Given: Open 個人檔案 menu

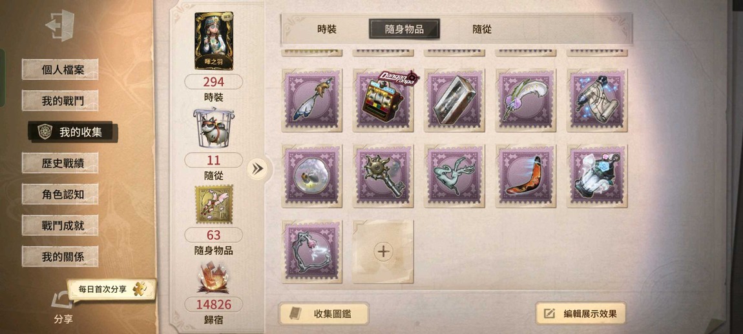Looking at the screenshot, I should (60, 70).
